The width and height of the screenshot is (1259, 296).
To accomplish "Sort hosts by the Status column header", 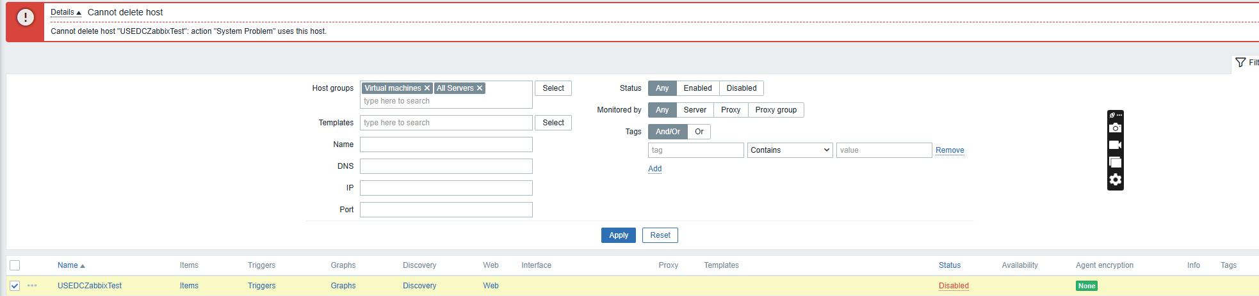I will click(x=949, y=265).
